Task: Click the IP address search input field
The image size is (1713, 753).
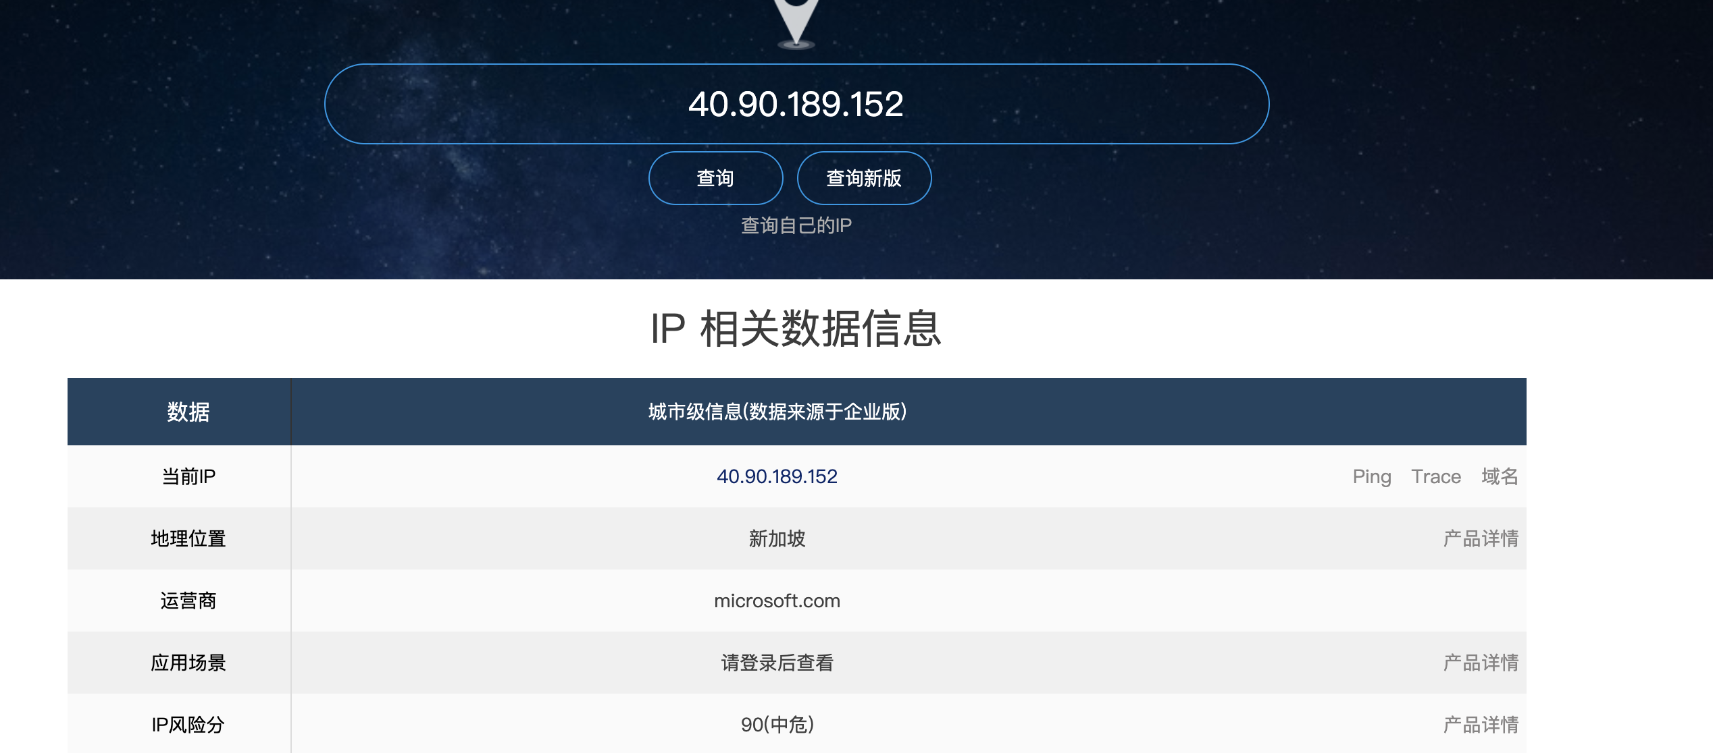Action: (x=796, y=104)
